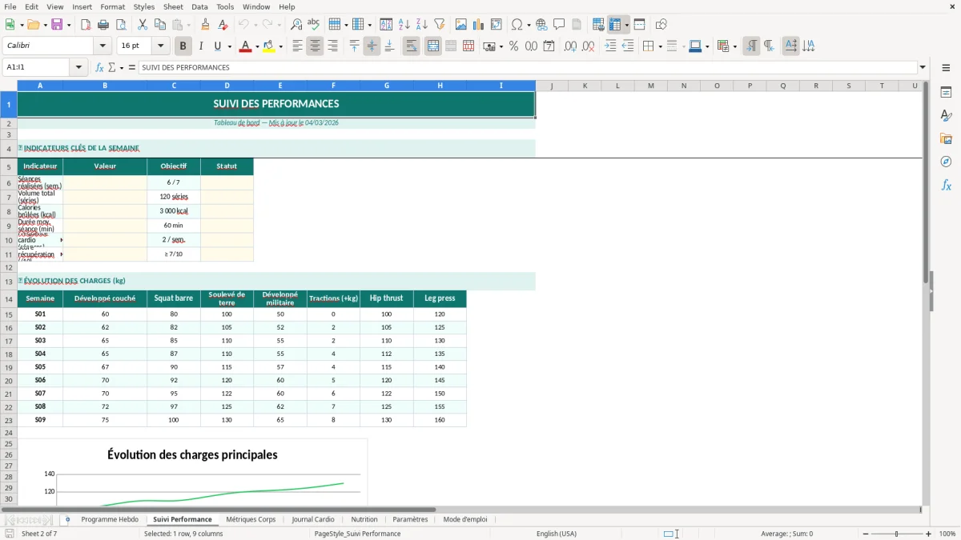Toggle Center Vertically alignment

click(372, 46)
